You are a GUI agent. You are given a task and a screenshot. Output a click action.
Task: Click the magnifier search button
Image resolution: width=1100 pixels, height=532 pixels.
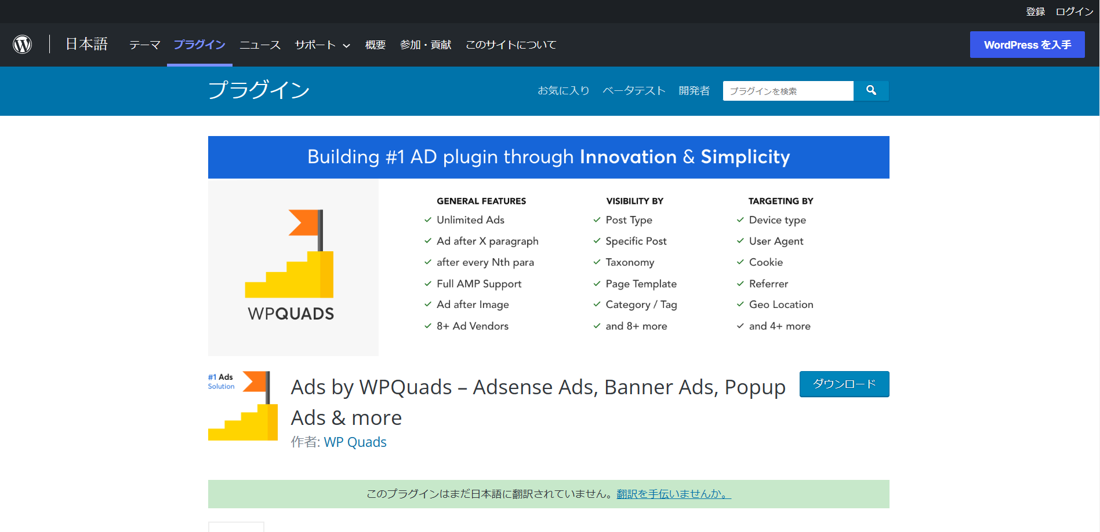871,90
